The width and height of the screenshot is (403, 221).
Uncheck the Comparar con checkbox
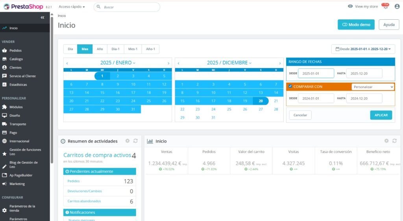click(290, 86)
